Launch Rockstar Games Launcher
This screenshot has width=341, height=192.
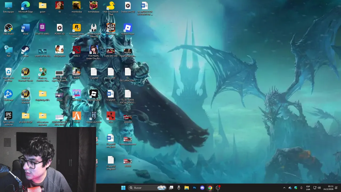(x=77, y=31)
